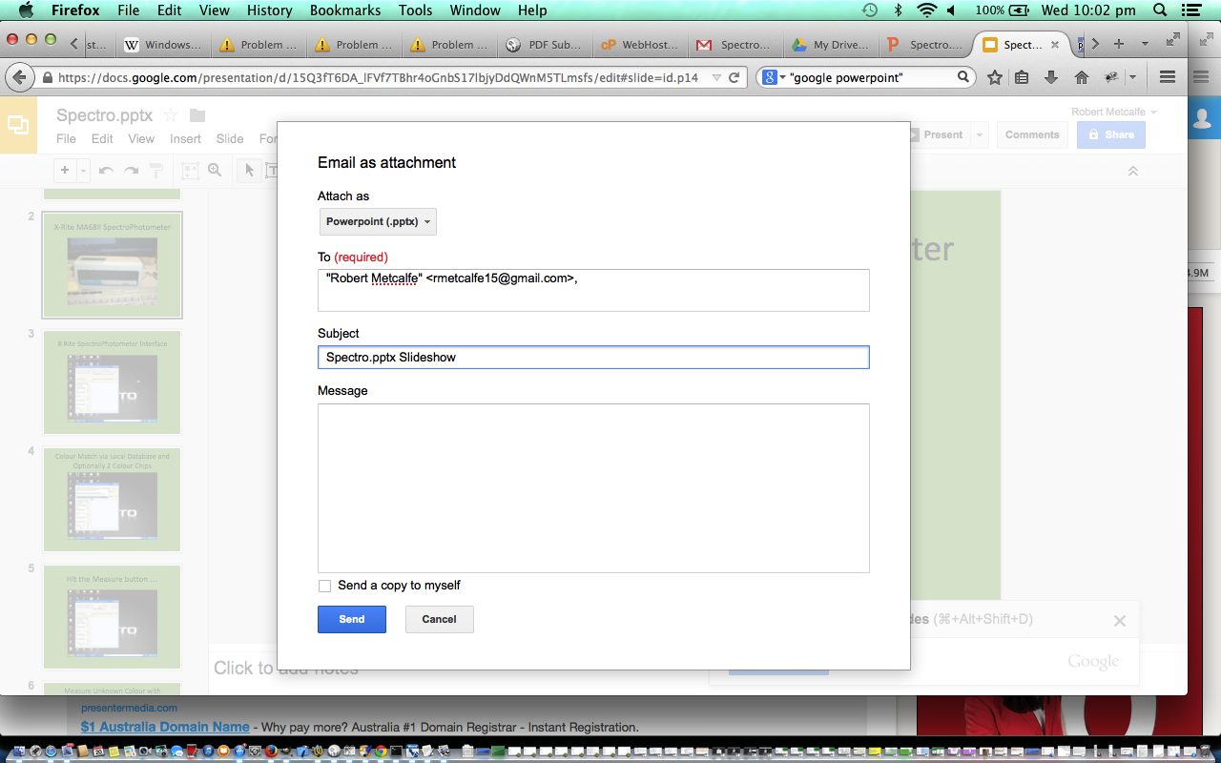The image size is (1221, 763).
Task: Click into the Subject field
Action: (x=592, y=358)
